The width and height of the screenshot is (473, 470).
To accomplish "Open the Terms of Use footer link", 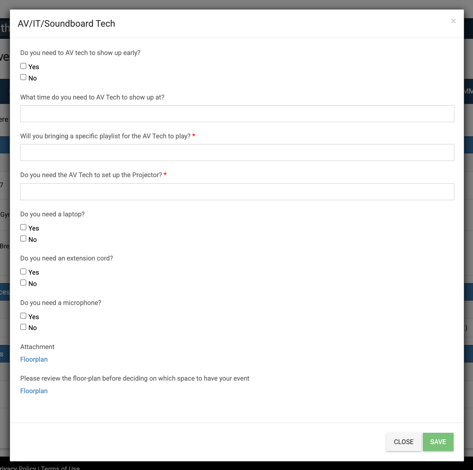I will (x=60, y=468).
